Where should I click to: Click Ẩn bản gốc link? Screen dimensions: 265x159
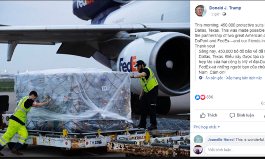coord(214,78)
